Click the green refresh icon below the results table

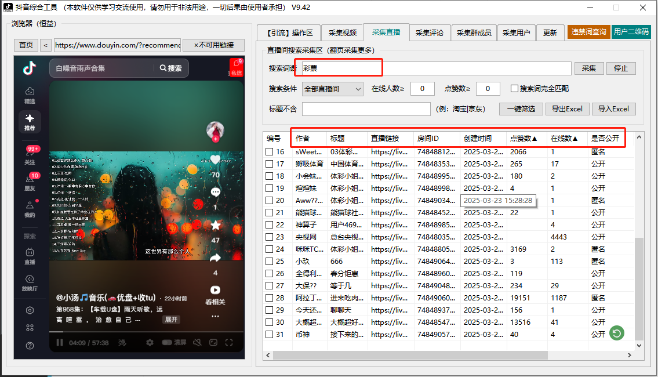(616, 333)
